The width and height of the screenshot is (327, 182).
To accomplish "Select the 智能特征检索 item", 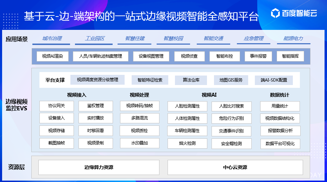I will point(150,80).
